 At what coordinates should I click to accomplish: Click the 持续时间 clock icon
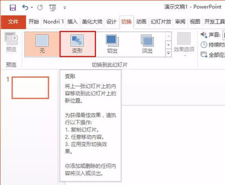pos(204,45)
